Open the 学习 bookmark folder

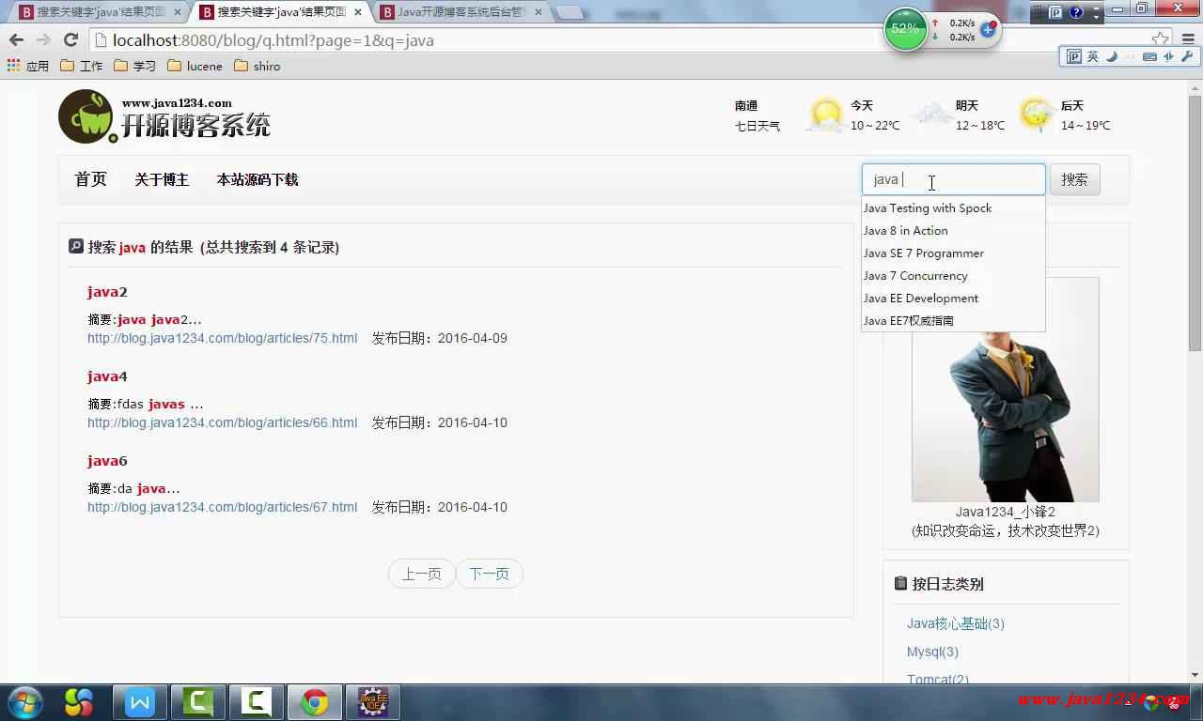(135, 66)
